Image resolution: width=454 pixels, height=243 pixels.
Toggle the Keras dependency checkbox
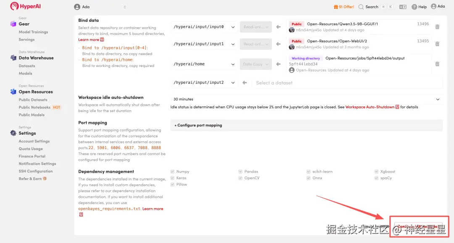tap(172, 178)
